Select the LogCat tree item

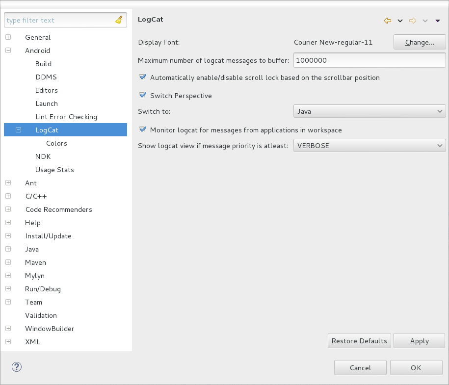[65, 130]
